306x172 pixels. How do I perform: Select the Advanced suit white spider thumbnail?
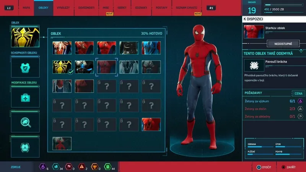[62, 48]
